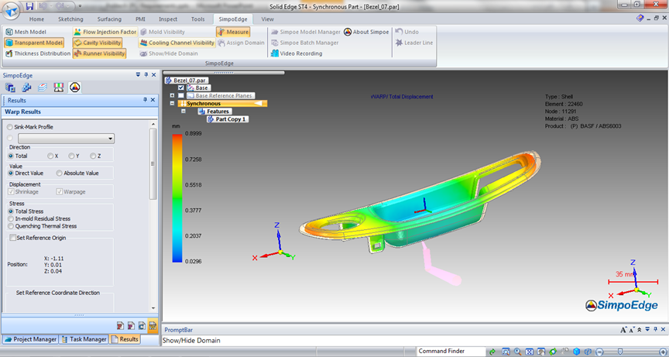Click the Results tab at bottom
Screen dimensions: 669x357
click(125, 339)
